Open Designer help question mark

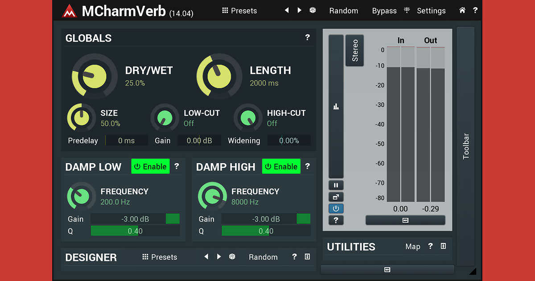[294, 256]
